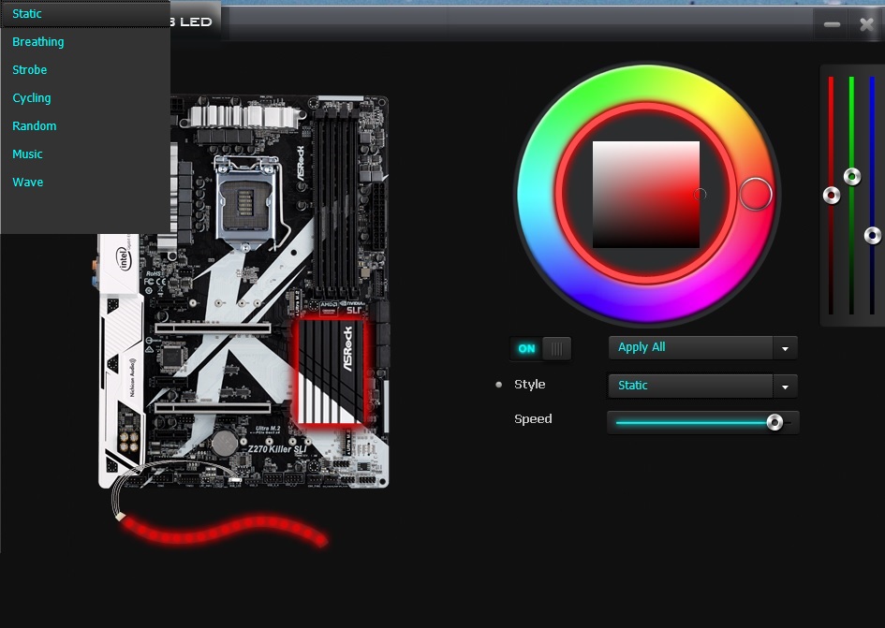Click the Speed label
The width and height of the screenshot is (885, 628).
[x=533, y=418]
